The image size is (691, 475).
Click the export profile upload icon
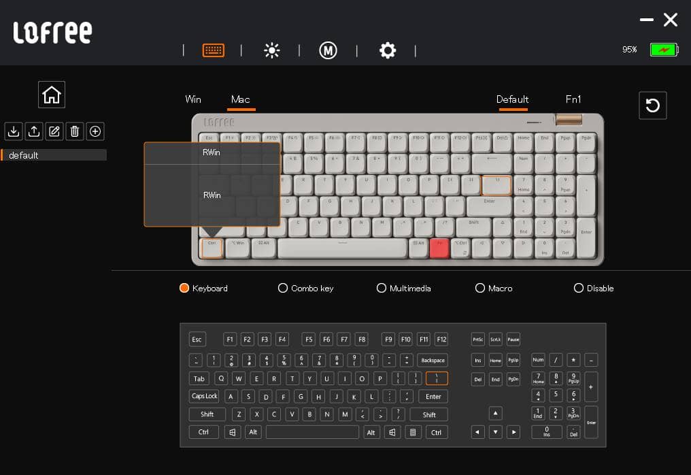[34, 131]
